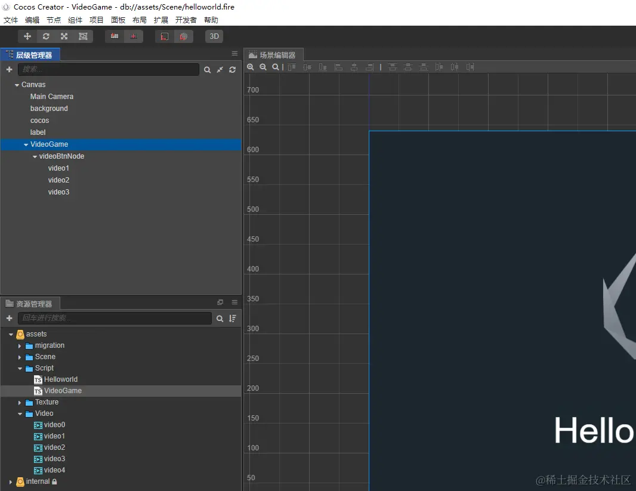
Task: Refresh the hierarchy panel
Action: pos(233,70)
